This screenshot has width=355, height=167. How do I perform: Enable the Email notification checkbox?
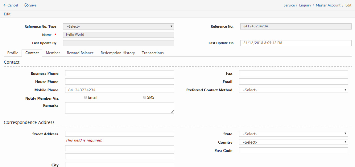pos(85,97)
